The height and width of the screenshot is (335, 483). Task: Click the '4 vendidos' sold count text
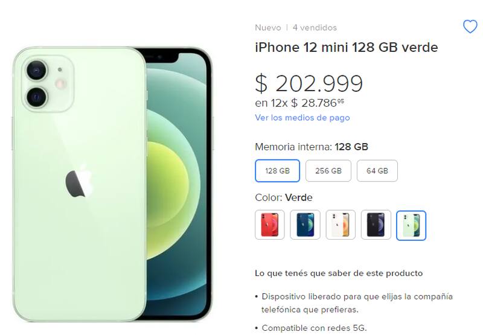(x=315, y=28)
